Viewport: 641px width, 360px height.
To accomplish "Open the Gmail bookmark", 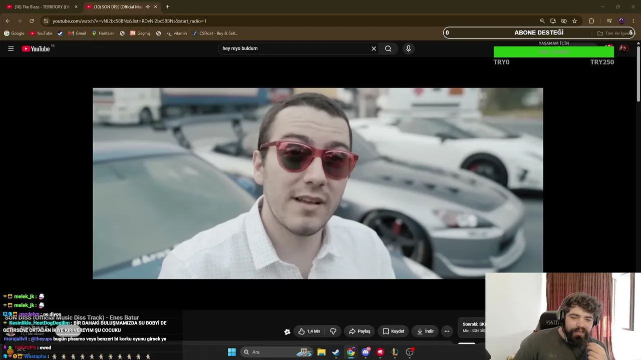I will point(77,33).
